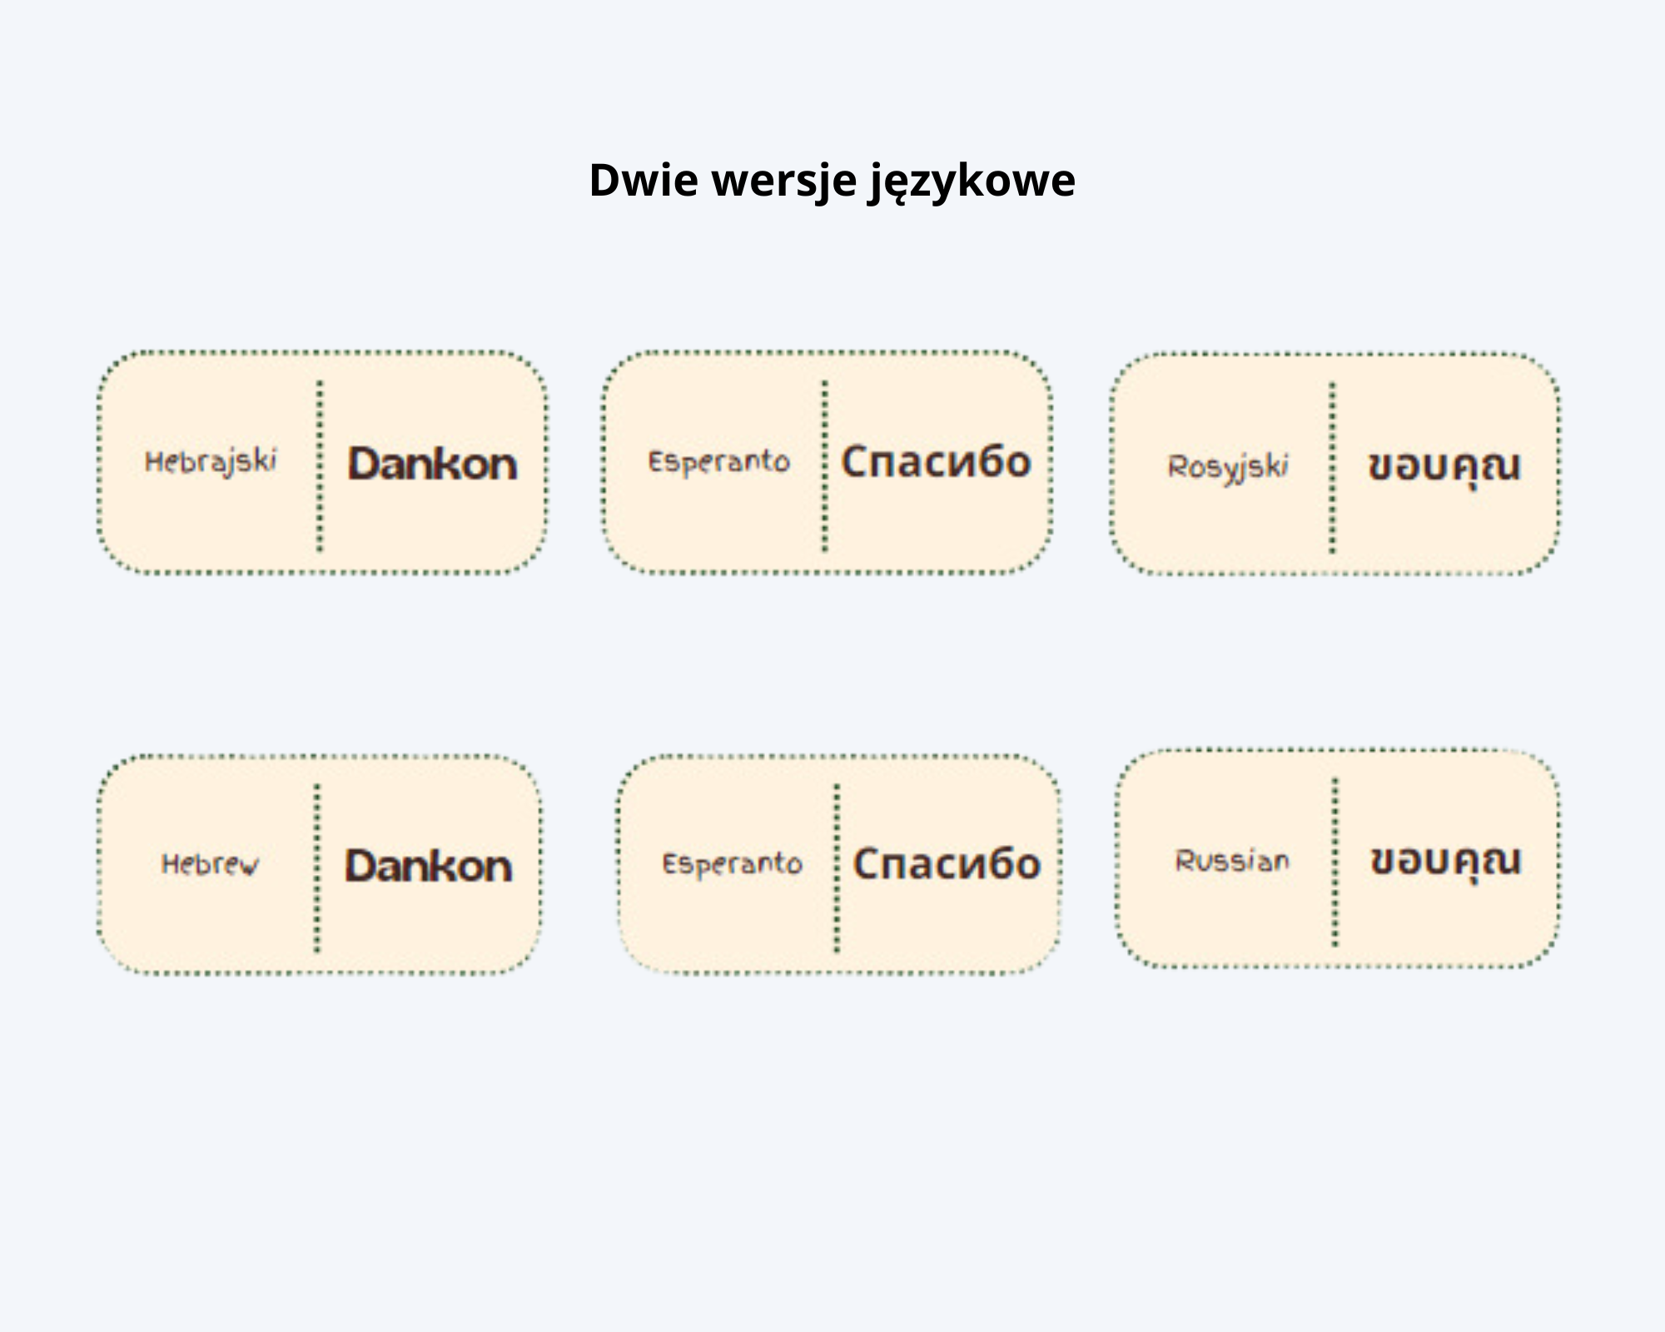Select the Hebrajski label
The image size is (1665, 1332).
[211, 462]
